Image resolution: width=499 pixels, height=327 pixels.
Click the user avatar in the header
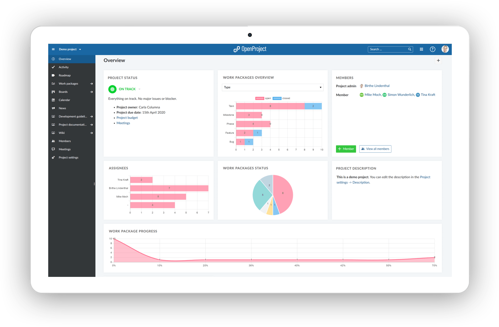pos(445,49)
